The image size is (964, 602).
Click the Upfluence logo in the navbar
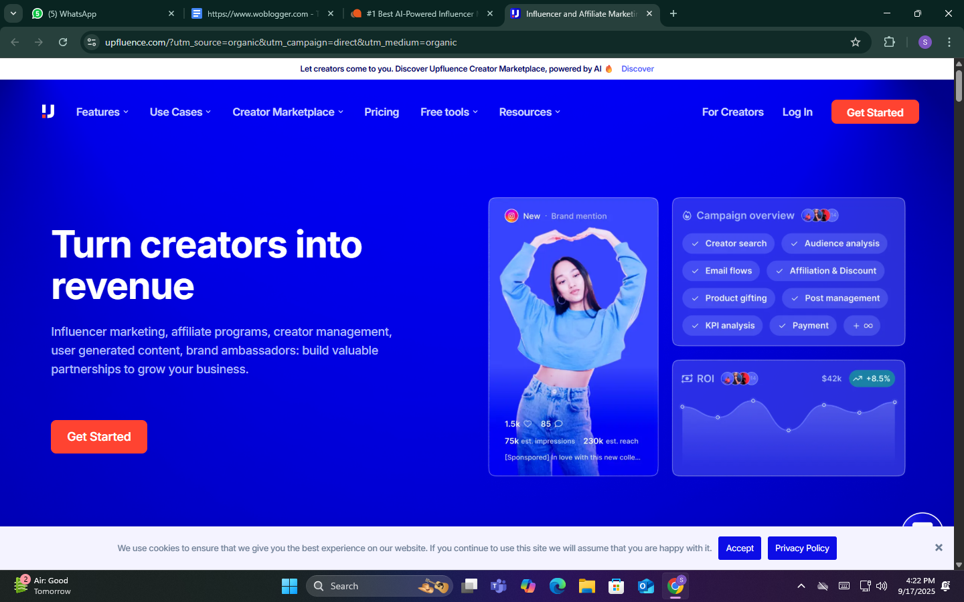tap(48, 112)
